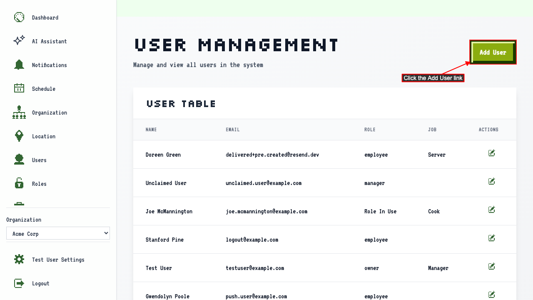Screen dimensions: 533x300
Task: Click email unclaimed.user@example.com
Action: tap(264, 183)
